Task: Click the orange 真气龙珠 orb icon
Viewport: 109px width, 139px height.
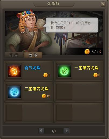Action: click(14, 71)
